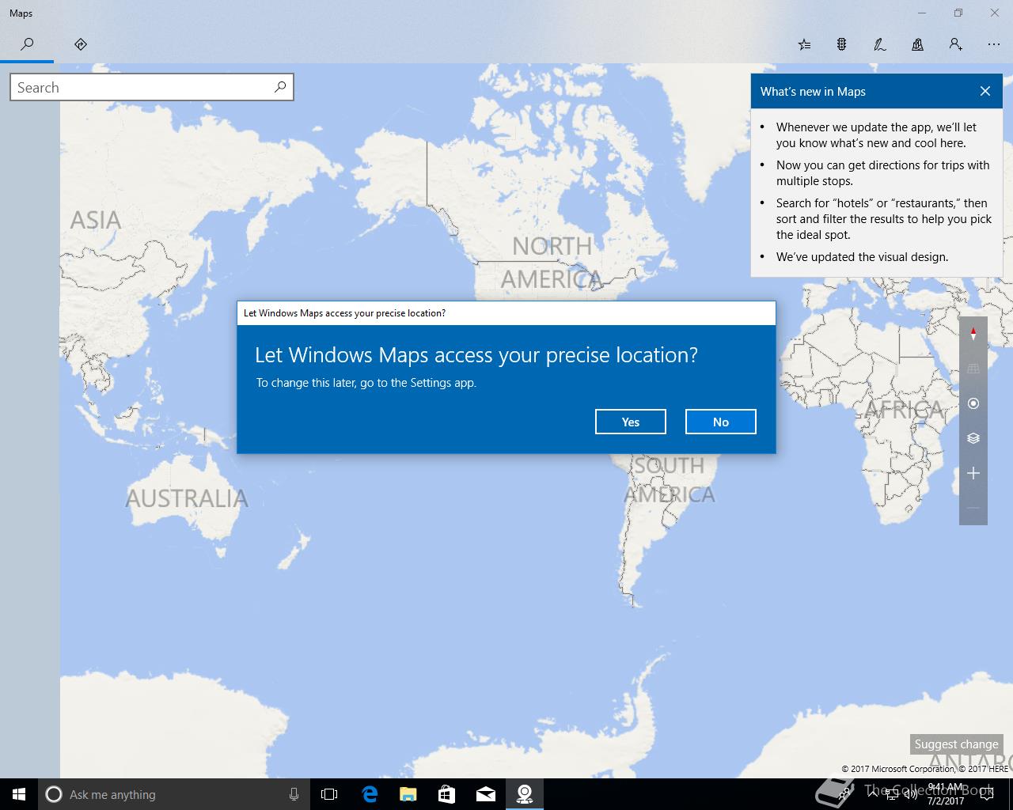1013x810 pixels.
Task: Open map views layers button
Action: click(973, 438)
